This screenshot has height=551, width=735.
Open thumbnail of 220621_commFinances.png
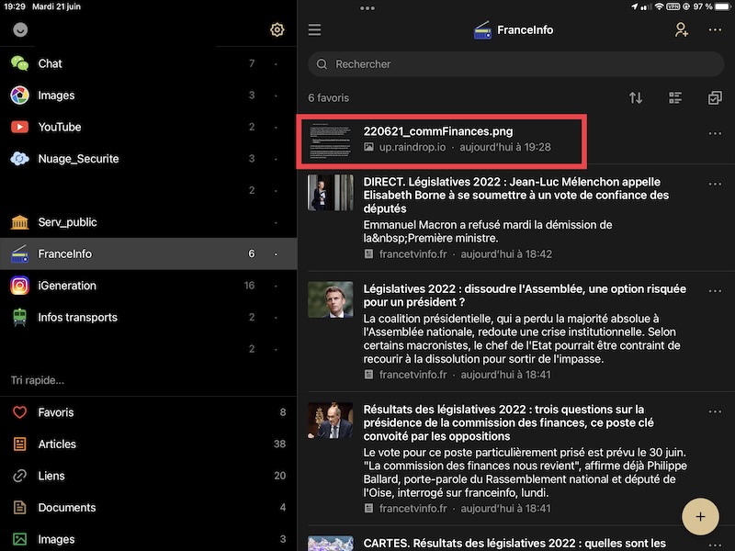(330, 141)
